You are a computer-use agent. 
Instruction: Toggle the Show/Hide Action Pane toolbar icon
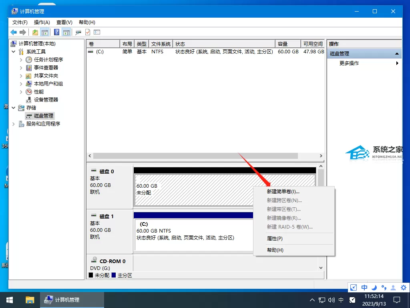[x=66, y=32]
